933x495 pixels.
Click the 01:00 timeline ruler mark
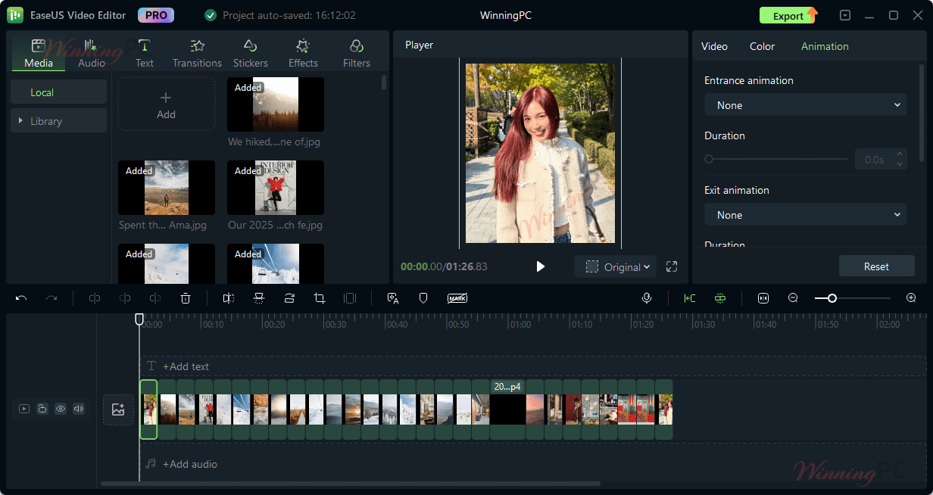coord(520,324)
